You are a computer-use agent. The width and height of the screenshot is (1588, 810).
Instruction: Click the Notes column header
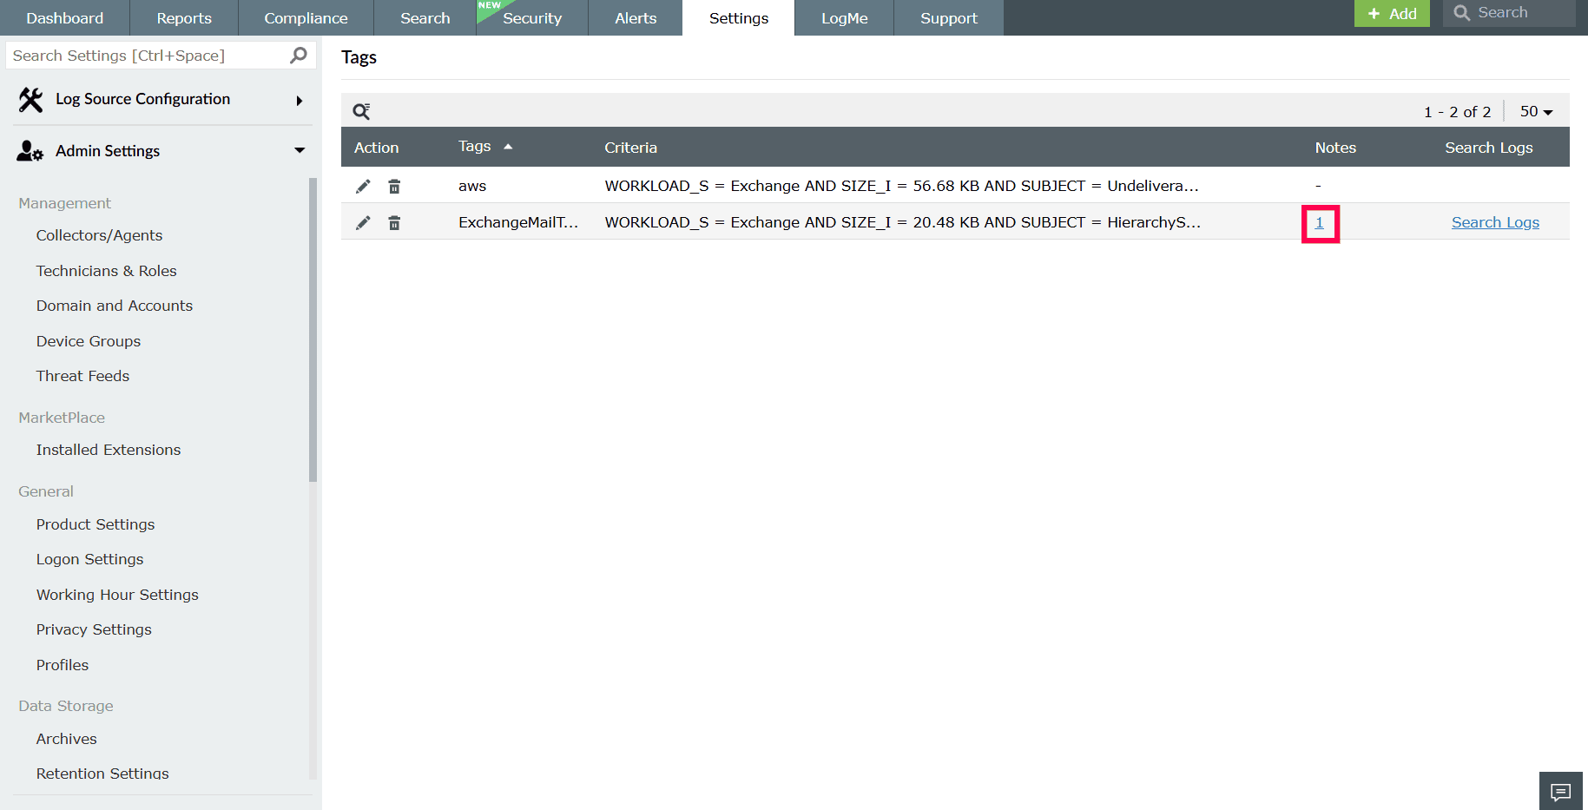click(1335, 148)
